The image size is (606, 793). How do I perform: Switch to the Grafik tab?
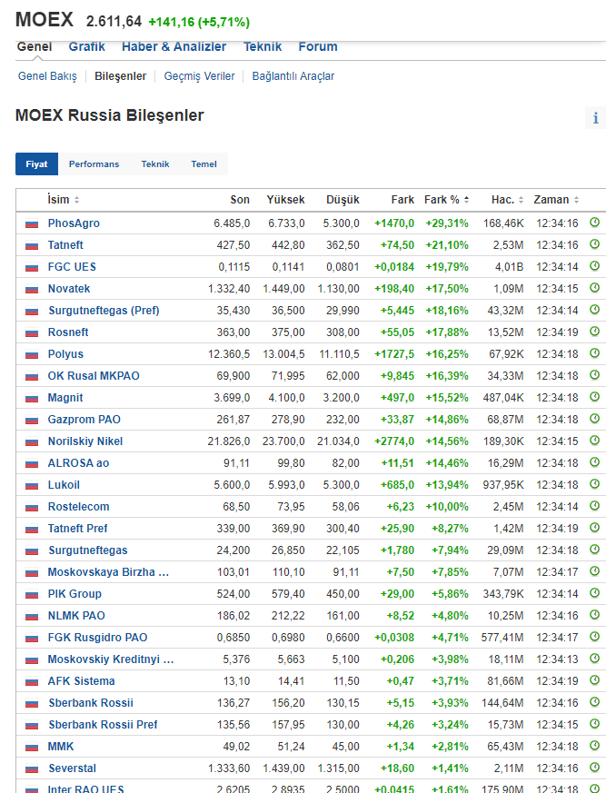tap(87, 46)
